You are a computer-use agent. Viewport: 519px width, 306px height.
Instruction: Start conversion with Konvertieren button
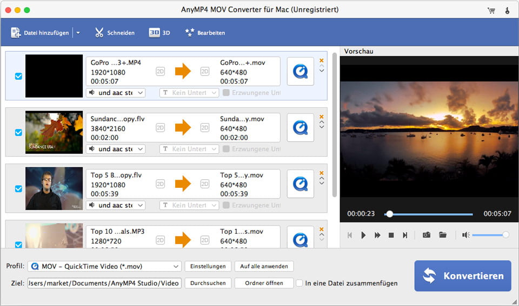tap(463, 276)
